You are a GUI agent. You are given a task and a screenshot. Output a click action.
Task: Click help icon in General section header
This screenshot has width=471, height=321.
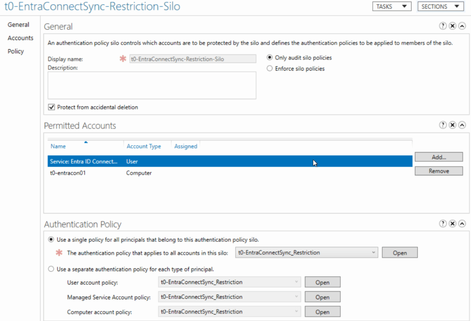(x=443, y=26)
